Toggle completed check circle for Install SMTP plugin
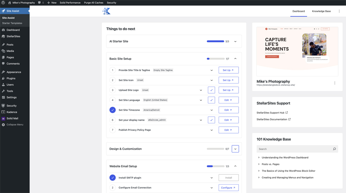346x193 pixels. (113, 177)
